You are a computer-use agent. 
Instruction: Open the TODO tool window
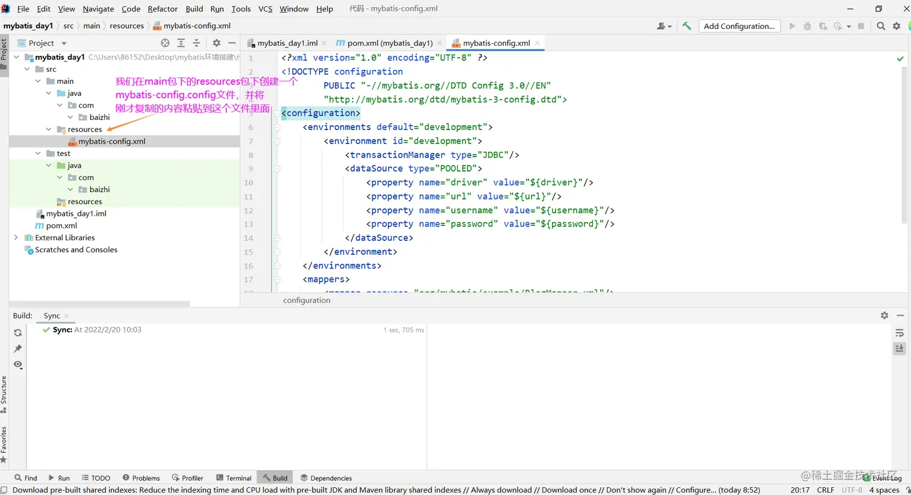click(96, 478)
